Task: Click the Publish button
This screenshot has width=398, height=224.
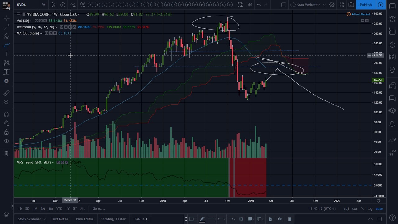Action: point(366,5)
